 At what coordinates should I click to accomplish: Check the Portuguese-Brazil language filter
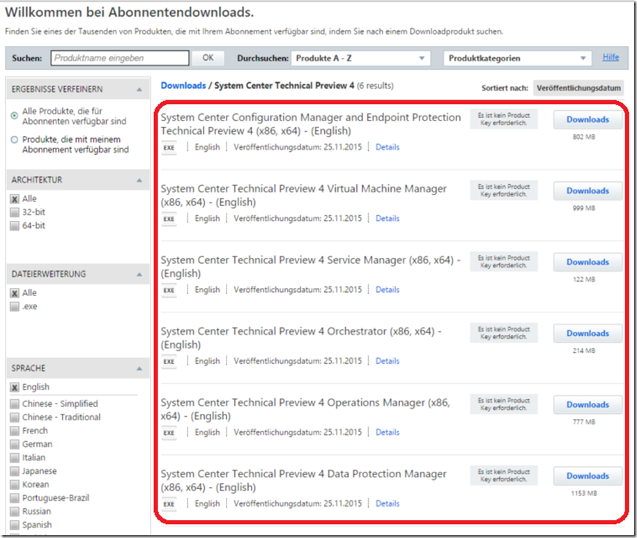tap(15, 498)
